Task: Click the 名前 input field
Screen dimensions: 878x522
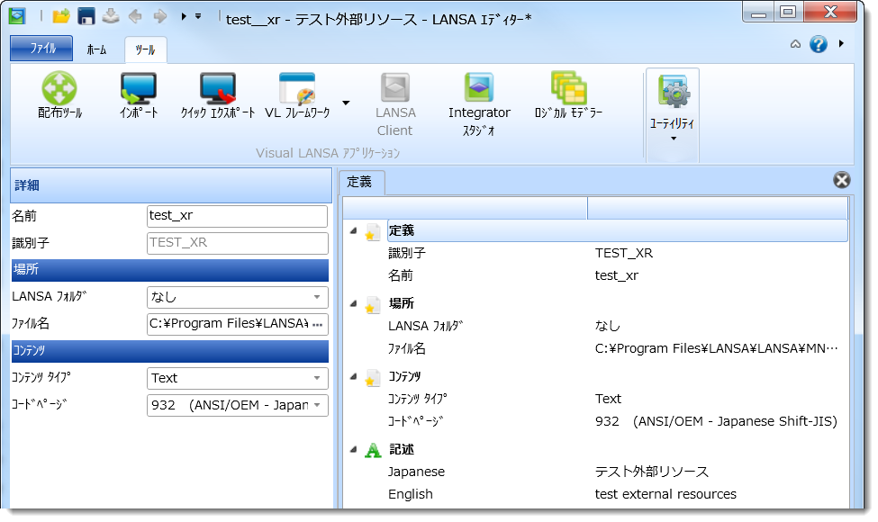Action: tap(237, 216)
